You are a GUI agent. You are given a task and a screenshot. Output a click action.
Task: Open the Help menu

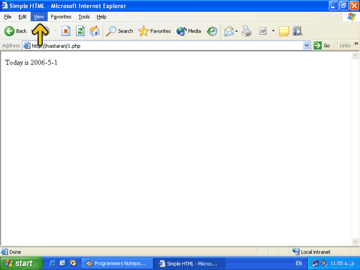coord(101,17)
